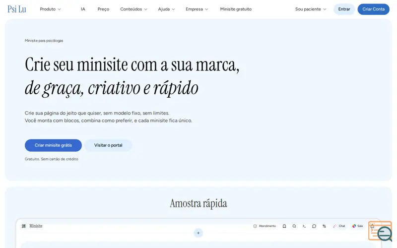397x248 pixels.
Task: Click the Visitar o portal button
Action: coord(108,145)
